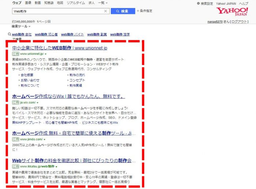Open the ビジネスにも趣味にもWix sitelink
The height and width of the screenshot is (189, 256).
(100, 122)
